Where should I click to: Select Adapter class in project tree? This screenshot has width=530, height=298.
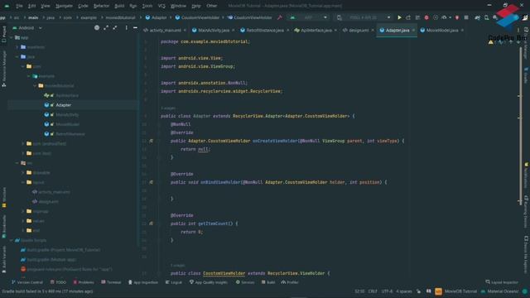pos(63,105)
